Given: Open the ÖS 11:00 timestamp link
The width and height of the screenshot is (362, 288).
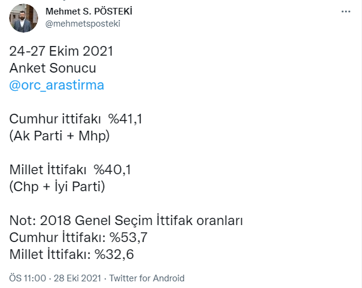Looking at the screenshot, I should (x=27, y=278).
